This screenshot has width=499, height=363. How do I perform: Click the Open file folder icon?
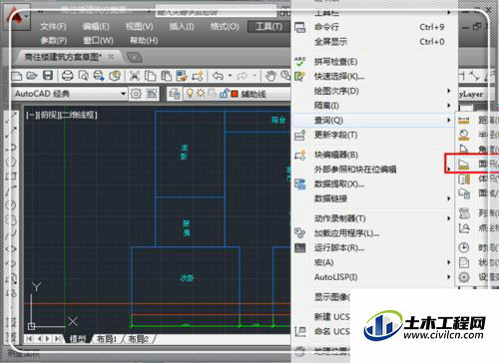(x=32, y=76)
